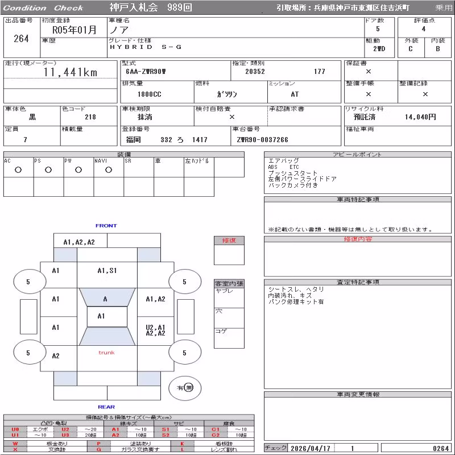Select appeal point エアバッグ
Viewport: 455px width, 455px height.
[x=283, y=161]
